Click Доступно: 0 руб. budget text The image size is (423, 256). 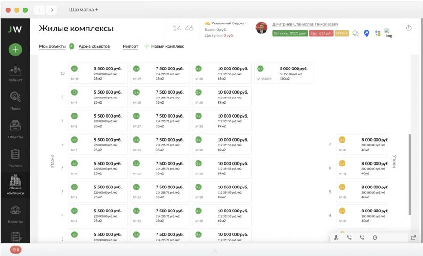pos(219,35)
